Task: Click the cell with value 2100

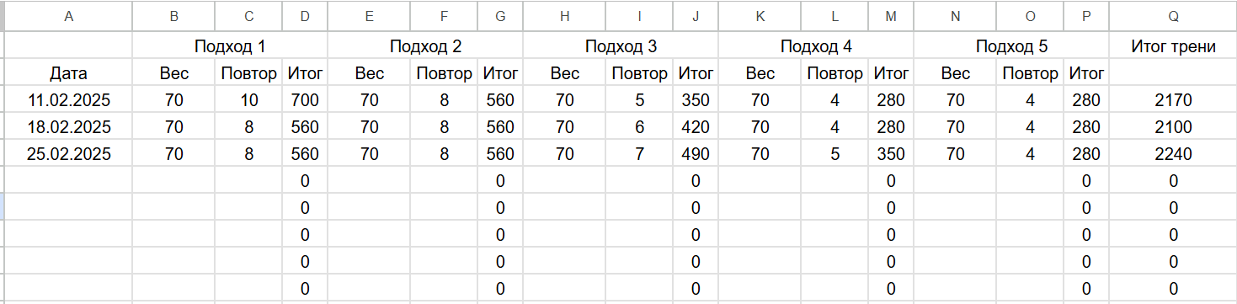Action: click(x=1174, y=127)
